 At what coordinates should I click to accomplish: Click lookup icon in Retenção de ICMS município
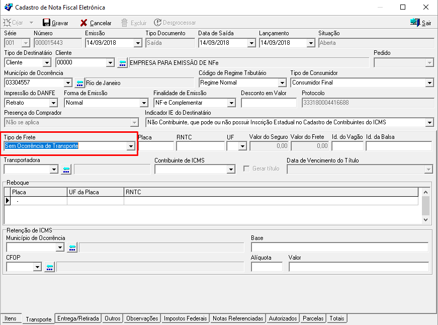(72, 247)
